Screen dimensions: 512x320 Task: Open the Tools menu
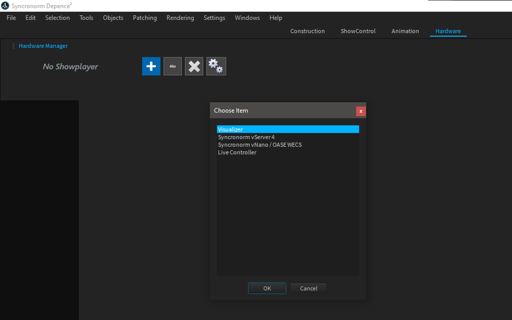(x=86, y=18)
